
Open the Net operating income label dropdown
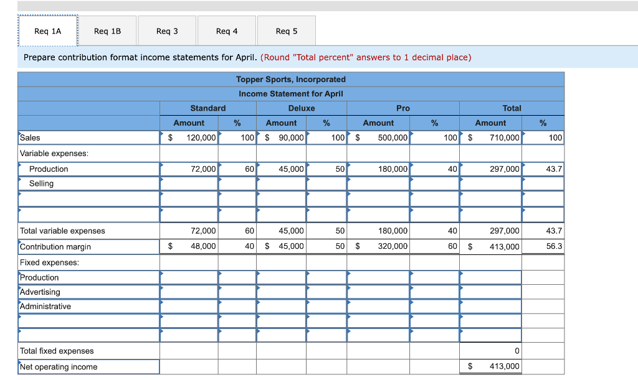[88, 366]
